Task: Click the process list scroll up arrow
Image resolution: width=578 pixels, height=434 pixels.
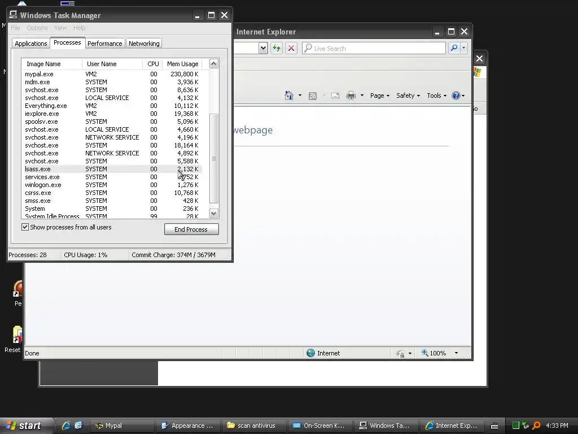Action: pyautogui.click(x=214, y=63)
